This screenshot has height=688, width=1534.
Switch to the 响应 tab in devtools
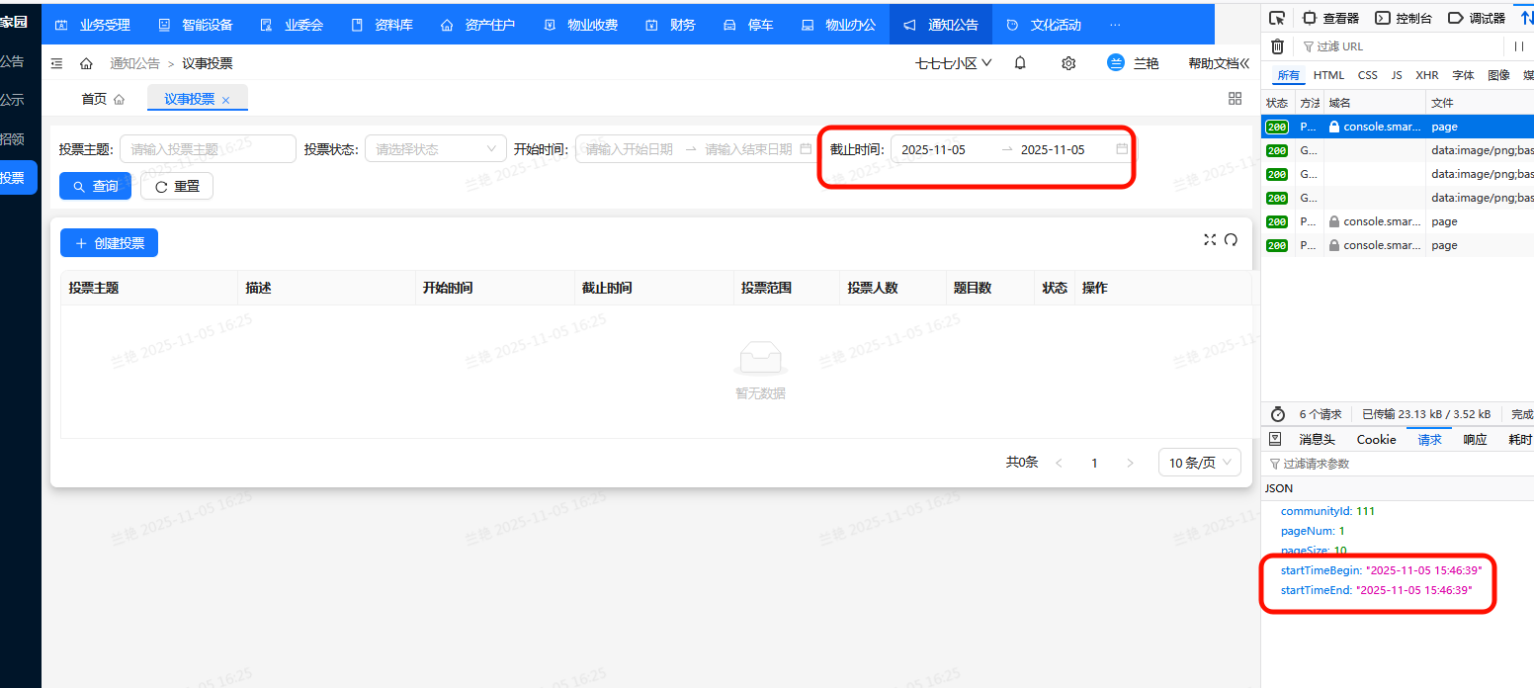(x=1475, y=440)
